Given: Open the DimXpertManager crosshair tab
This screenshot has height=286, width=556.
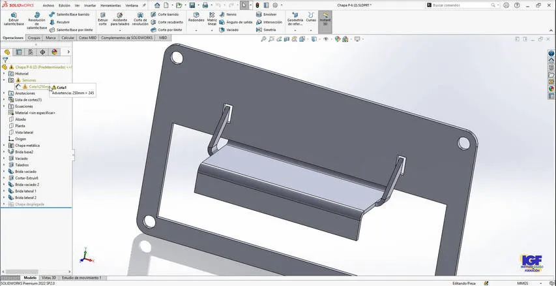Looking at the screenshot, I should [x=42, y=52].
